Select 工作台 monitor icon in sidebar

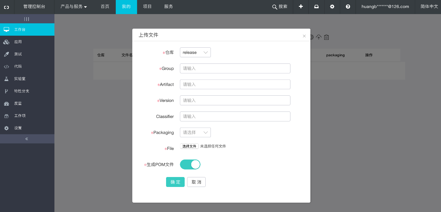click(x=7, y=30)
